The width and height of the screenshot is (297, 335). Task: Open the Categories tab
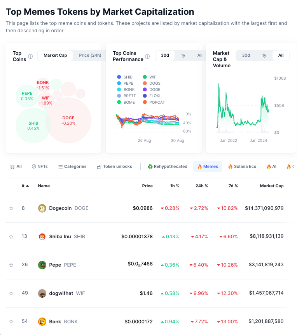(72, 167)
